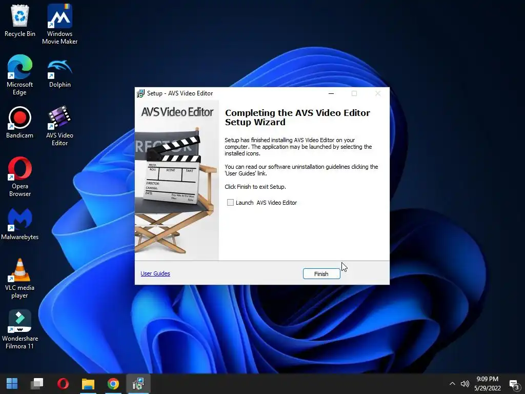Show hidden system tray icons
Screen dimensions: 525x394
[x=452, y=384]
